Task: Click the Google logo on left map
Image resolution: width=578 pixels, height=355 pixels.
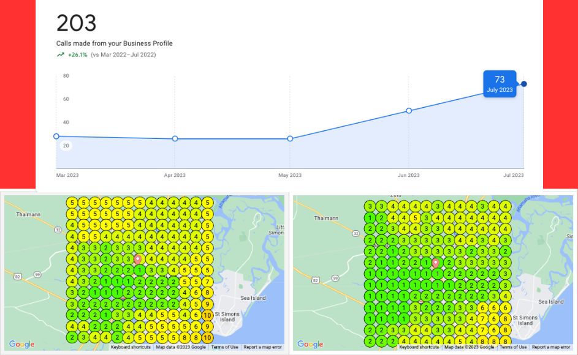Action: [21, 345]
